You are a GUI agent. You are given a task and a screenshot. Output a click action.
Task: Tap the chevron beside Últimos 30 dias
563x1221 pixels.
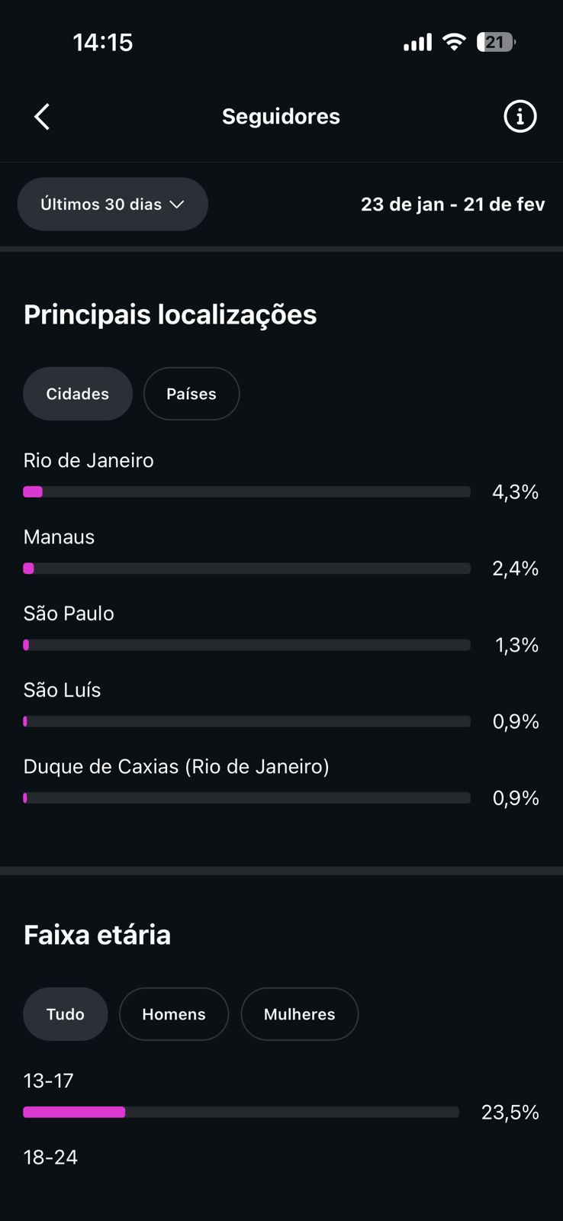tap(177, 205)
